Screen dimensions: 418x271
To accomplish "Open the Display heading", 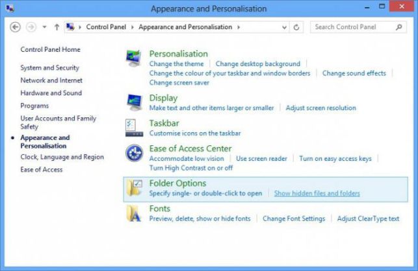I will coord(163,98).
